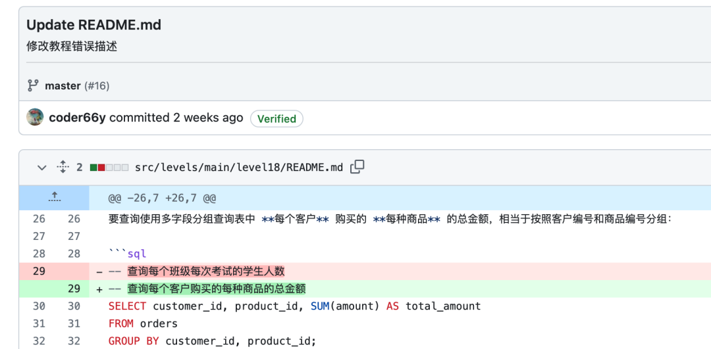Copy the README.md file path

(x=357, y=167)
